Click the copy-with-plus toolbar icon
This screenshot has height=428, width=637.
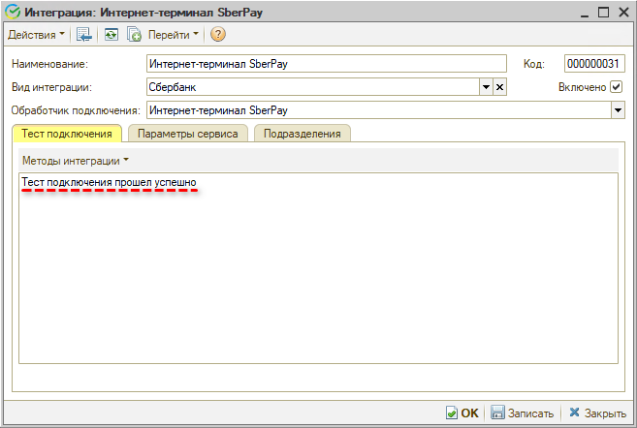(x=134, y=35)
